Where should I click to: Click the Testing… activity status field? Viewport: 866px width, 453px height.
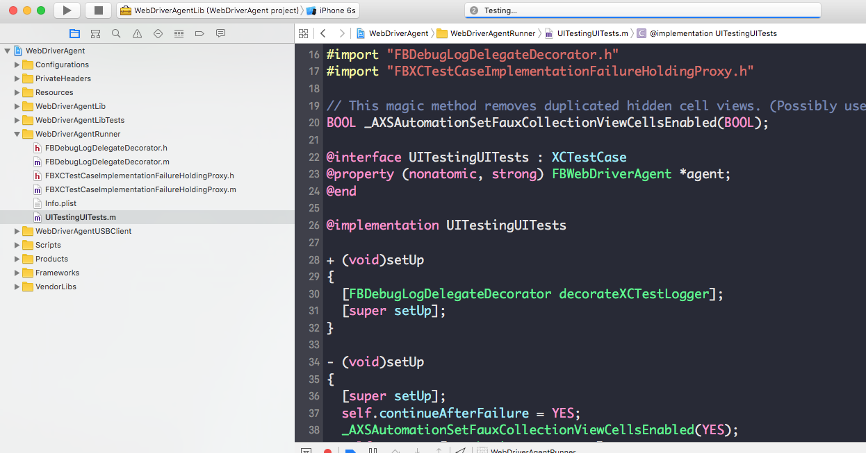click(643, 10)
